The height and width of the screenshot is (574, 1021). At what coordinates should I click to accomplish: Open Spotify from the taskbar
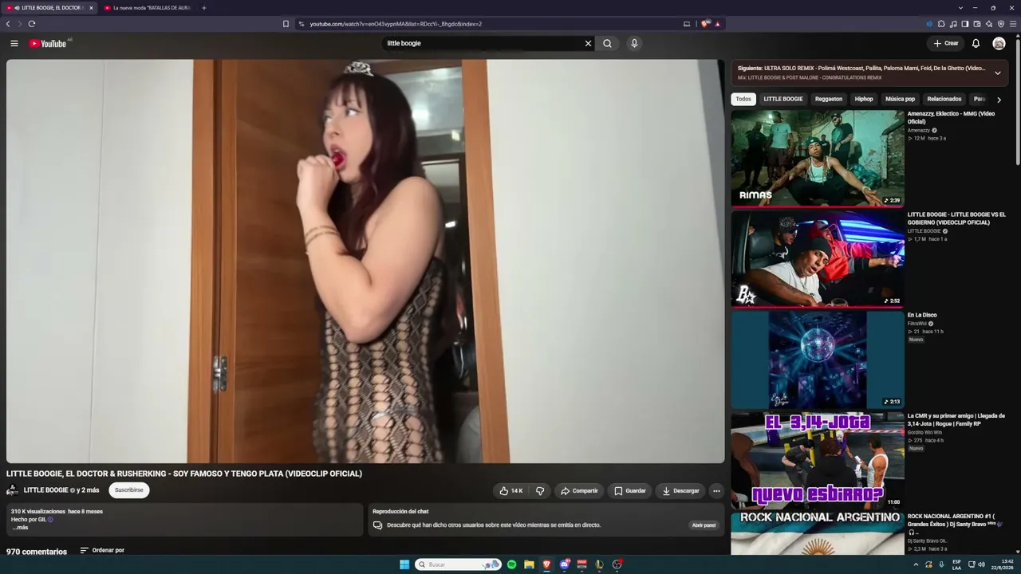click(511, 564)
